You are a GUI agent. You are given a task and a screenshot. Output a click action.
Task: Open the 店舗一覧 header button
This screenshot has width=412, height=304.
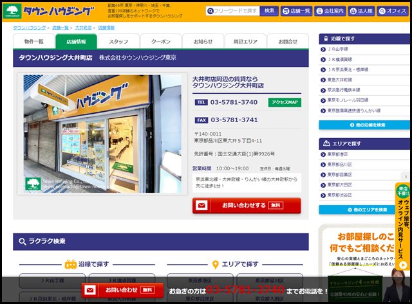tap(296, 11)
